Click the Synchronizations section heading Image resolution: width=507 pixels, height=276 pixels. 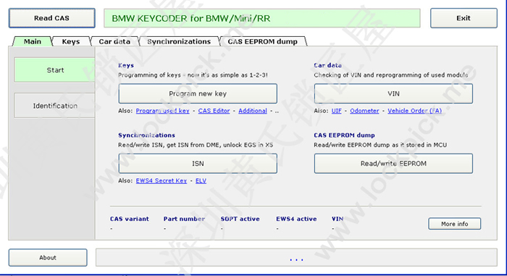(146, 135)
